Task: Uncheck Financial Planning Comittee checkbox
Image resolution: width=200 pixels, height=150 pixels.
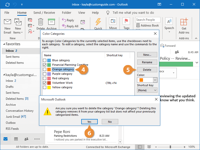Action: click(45, 65)
